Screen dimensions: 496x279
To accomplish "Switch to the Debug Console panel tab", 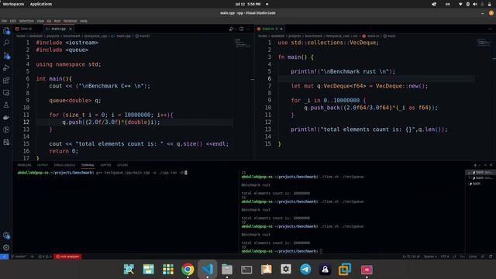I will pos(64,165).
